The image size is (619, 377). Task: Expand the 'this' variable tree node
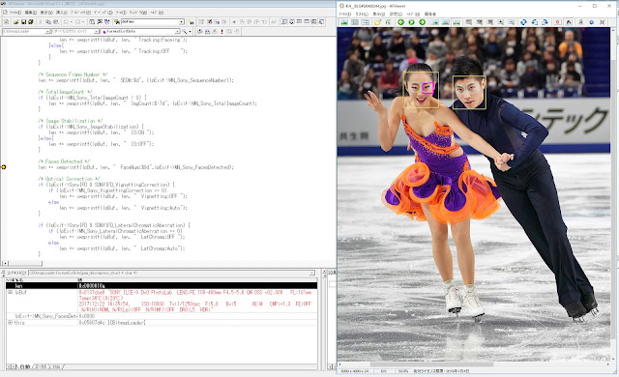(x=11, y=323)
